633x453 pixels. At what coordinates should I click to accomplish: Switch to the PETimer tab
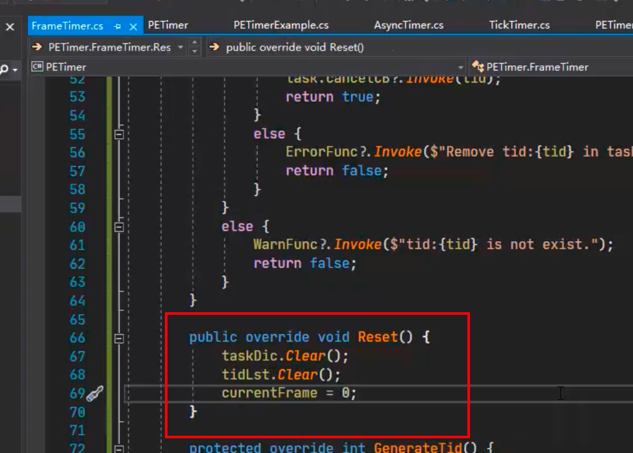click(168, 25)
